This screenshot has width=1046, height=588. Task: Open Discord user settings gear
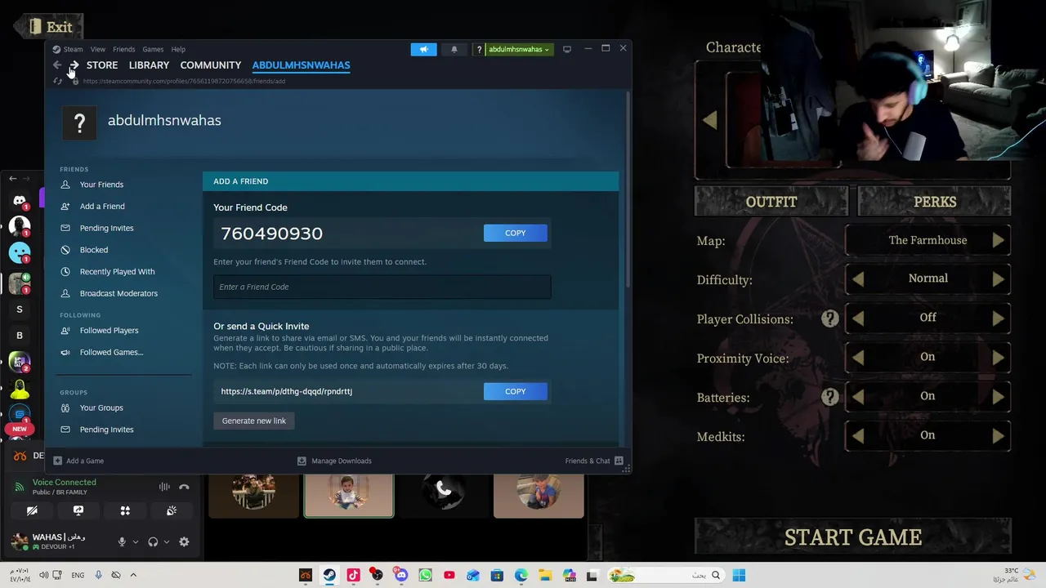184,541
